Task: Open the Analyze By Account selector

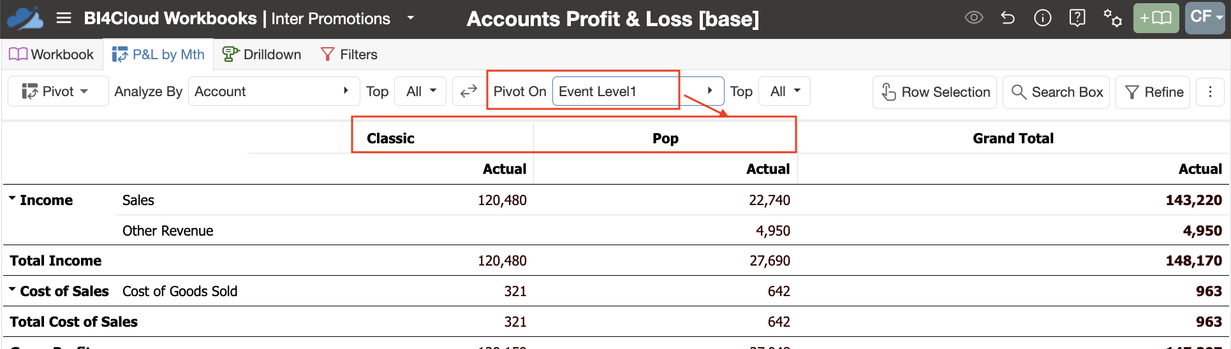Action: [273, 92]
